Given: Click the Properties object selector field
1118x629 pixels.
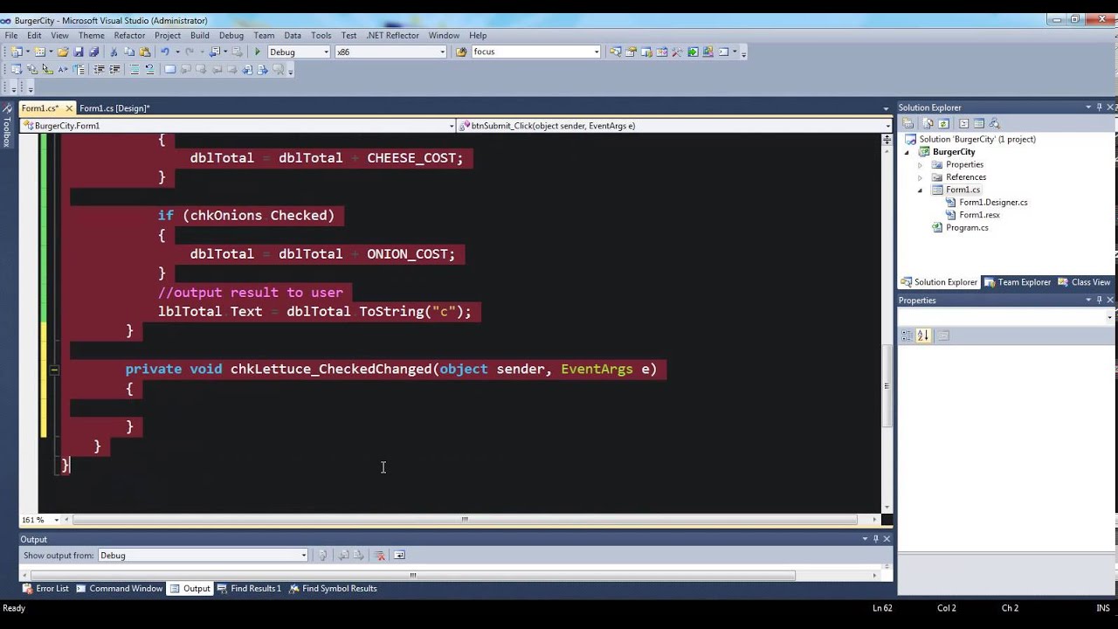Looking at the screenshot, I should point(1006,317).
